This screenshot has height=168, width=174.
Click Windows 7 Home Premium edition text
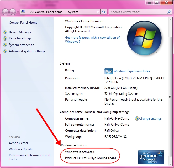click(x=84, y=21)
